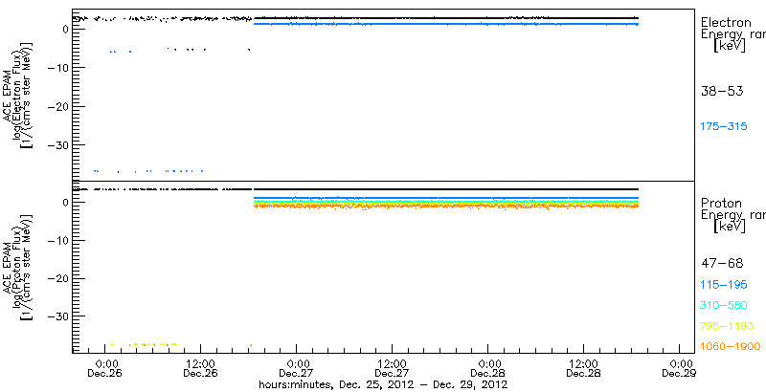Click the blue 175-315 electron flux data line
Image resolution: width=766 pixels, height=392 pixels.
[x=446, y=24]
